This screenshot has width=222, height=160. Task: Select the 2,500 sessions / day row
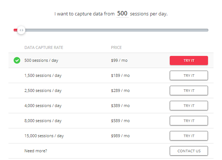tap(111, 90)
